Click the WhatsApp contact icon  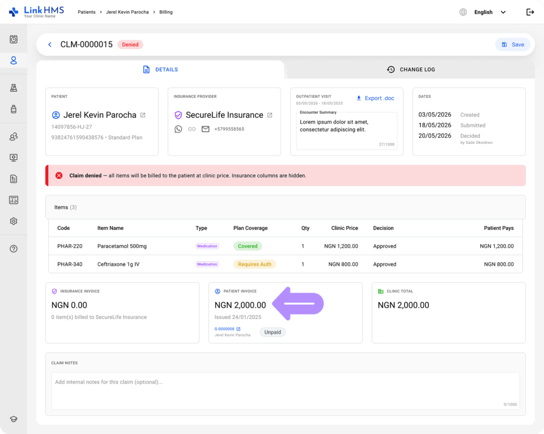pos(178,129)
